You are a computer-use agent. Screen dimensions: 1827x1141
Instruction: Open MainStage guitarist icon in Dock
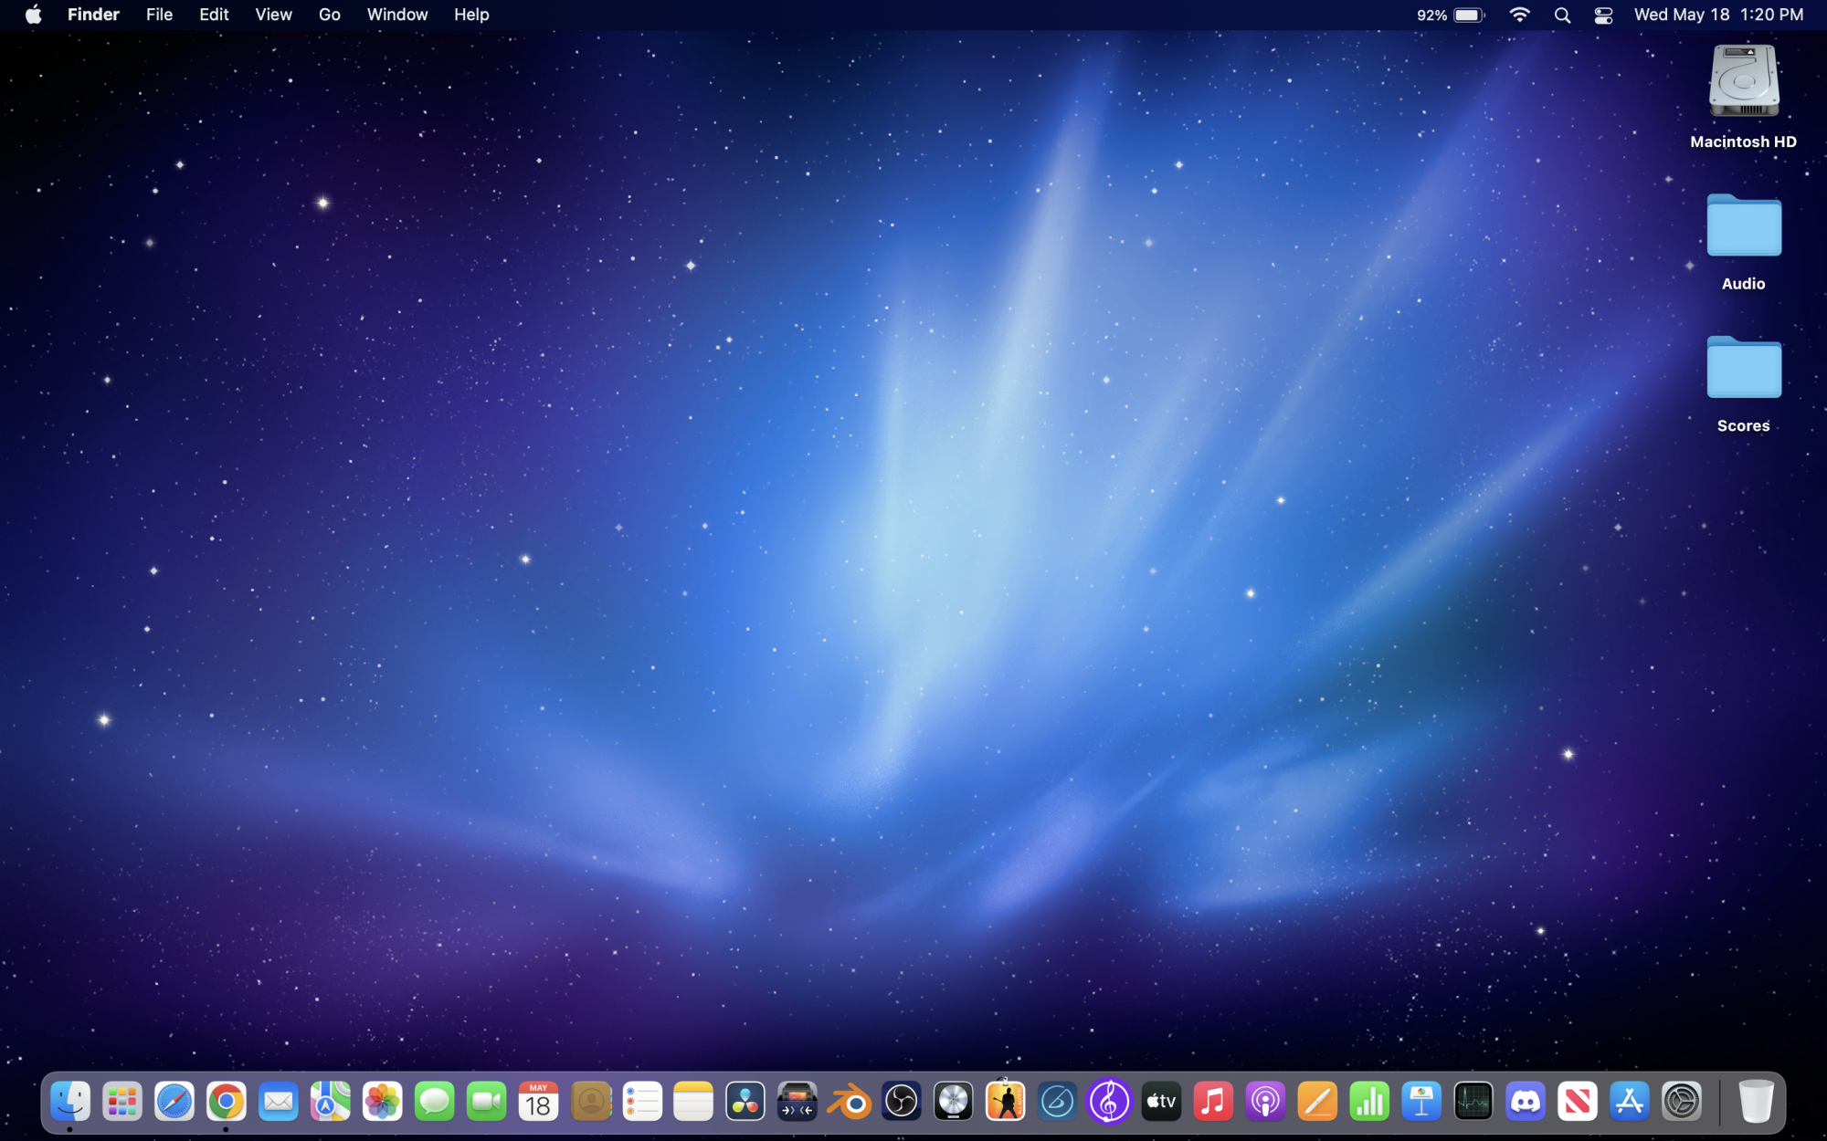[1006, 1102]
